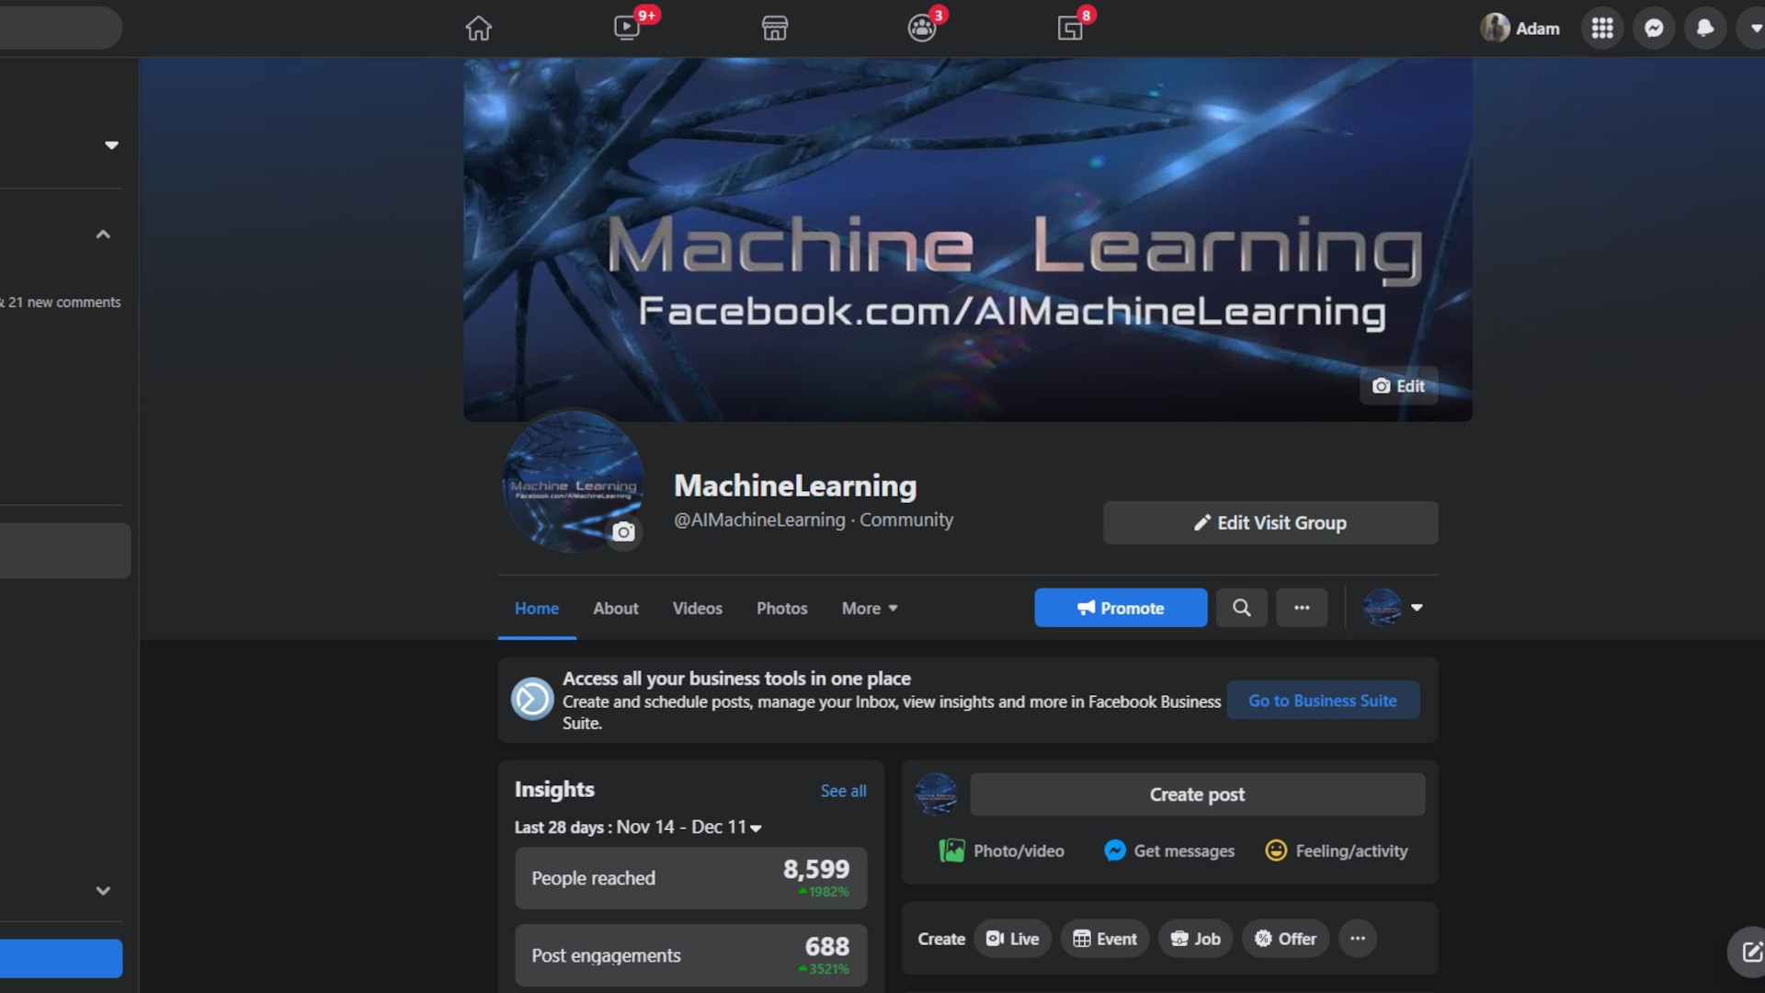This screenshot has height=993, width=1765.
Task: Open the notifications bell
Action: click(x=1705, y=28)
